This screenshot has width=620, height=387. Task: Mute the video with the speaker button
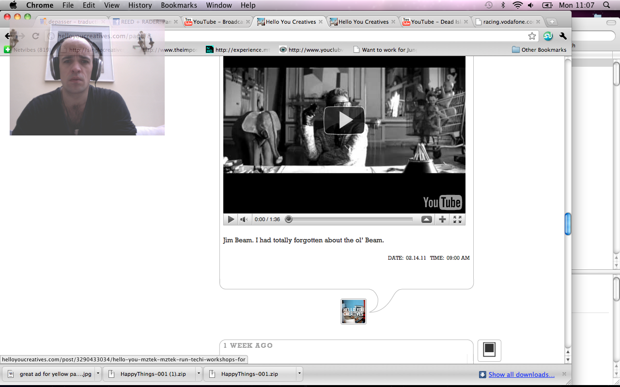(244, 220)
